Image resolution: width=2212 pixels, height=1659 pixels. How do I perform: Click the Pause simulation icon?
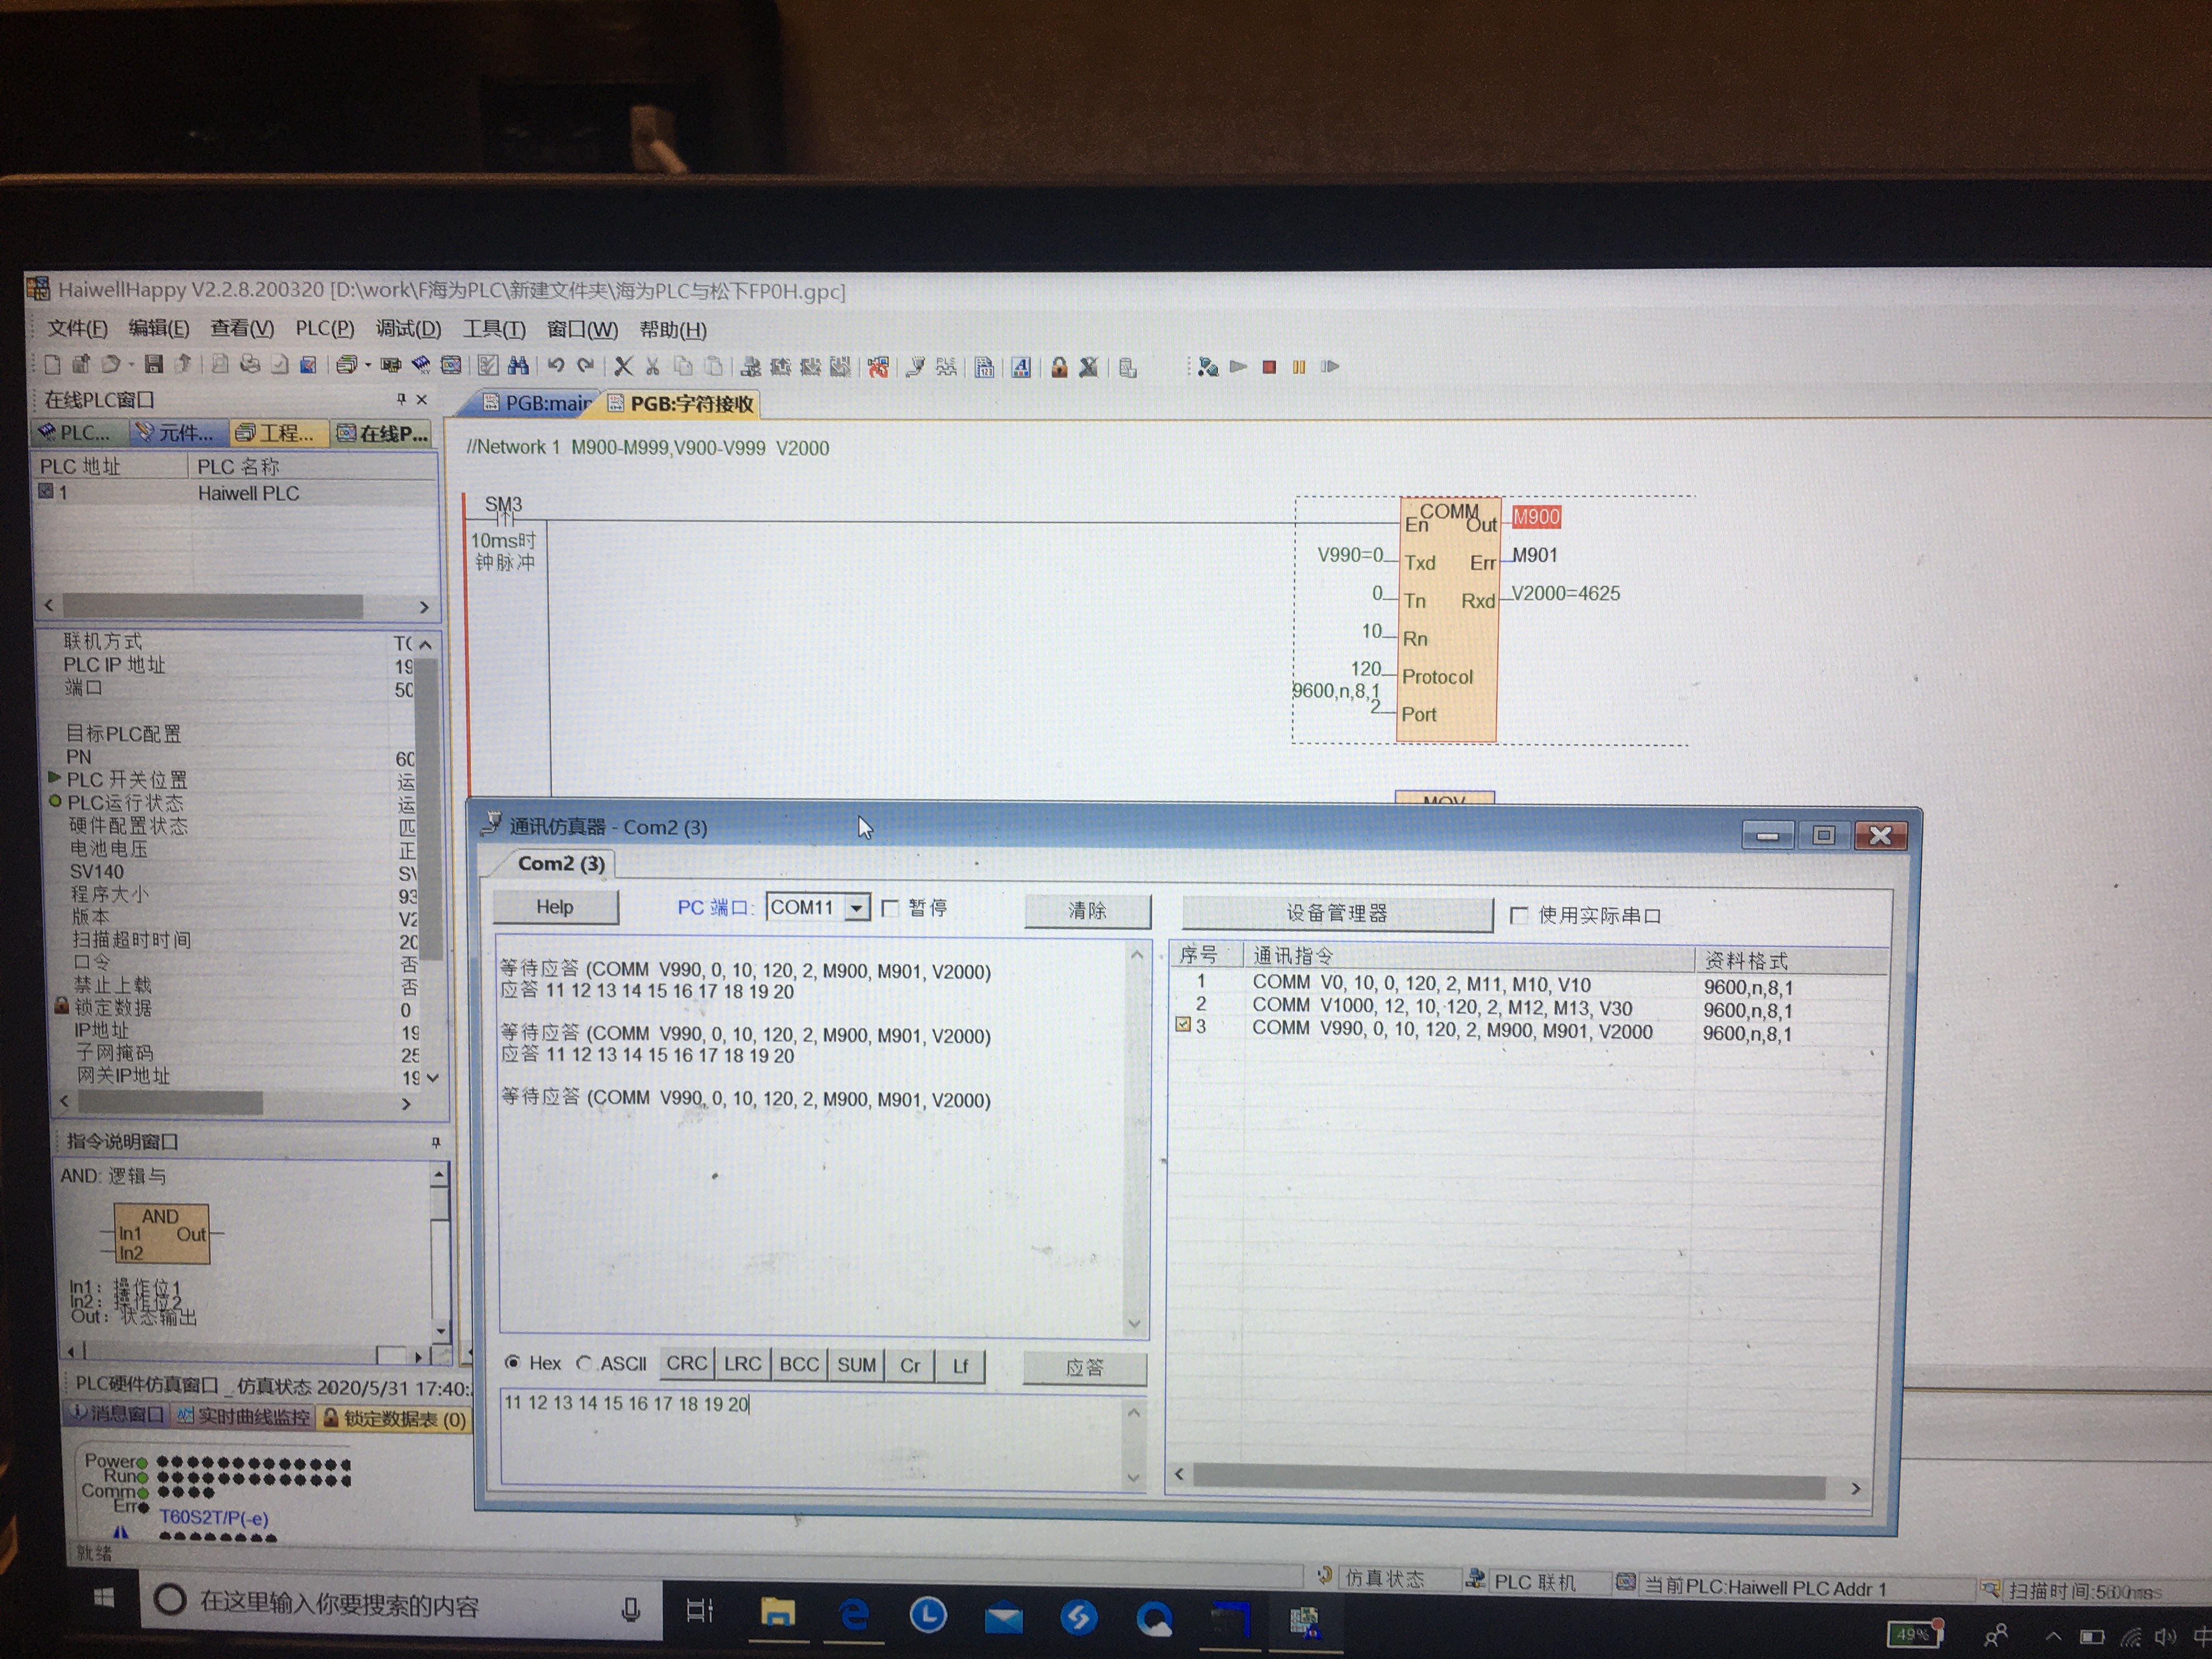[1299, 367]
